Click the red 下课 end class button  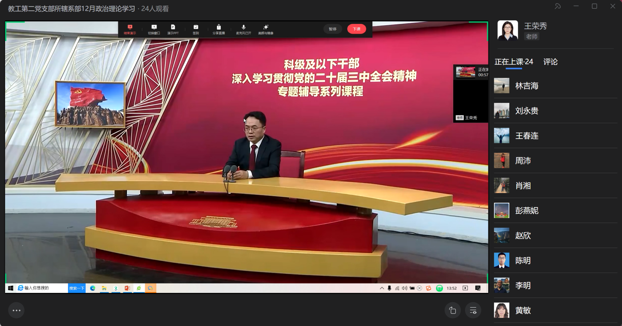click(x=357, y=29)
